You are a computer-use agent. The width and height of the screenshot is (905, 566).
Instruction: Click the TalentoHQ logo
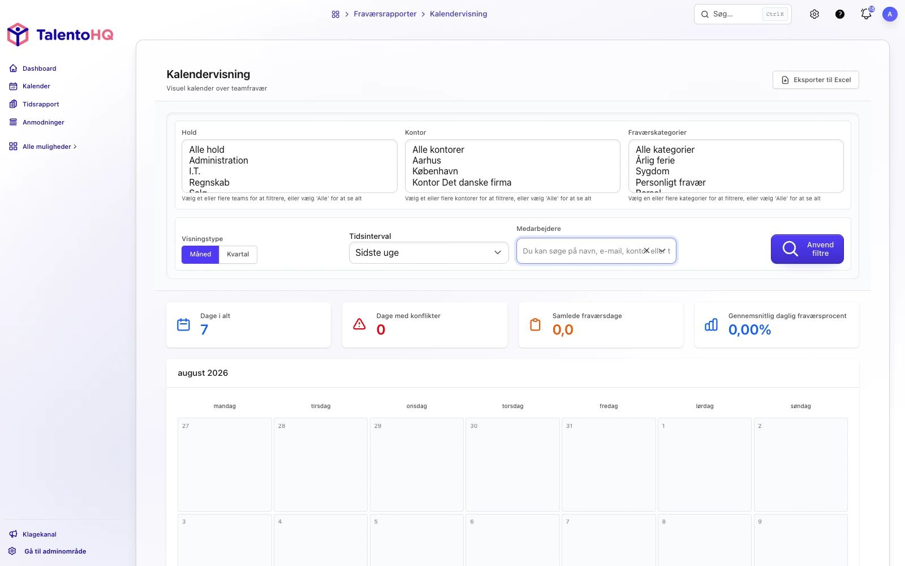coord(60,35)
